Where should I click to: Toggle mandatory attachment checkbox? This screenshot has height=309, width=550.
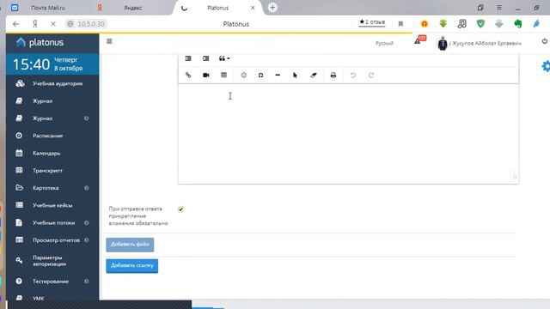pyautogui.click(x=181, y=209)
